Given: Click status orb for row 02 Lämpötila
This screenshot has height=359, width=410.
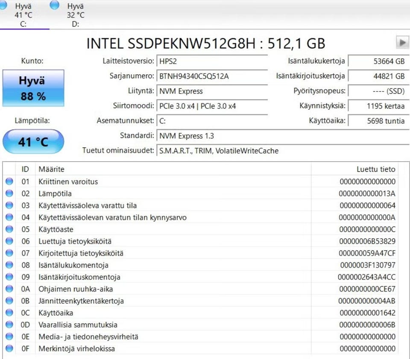Looking at the screenshot, I should (x=9, y=193).
